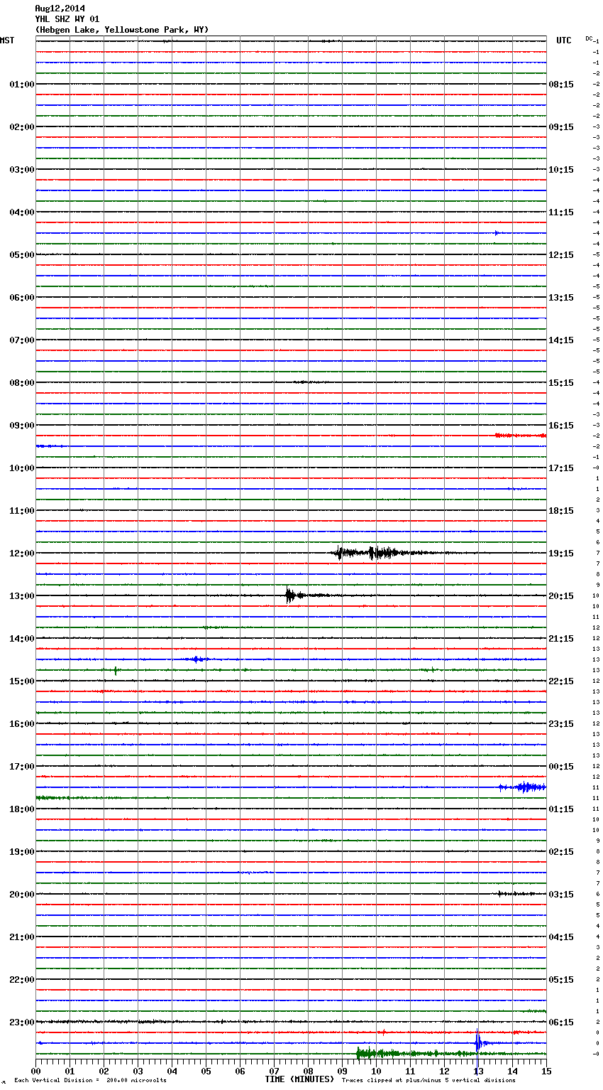Click the DC offset column header

(589, 38)
